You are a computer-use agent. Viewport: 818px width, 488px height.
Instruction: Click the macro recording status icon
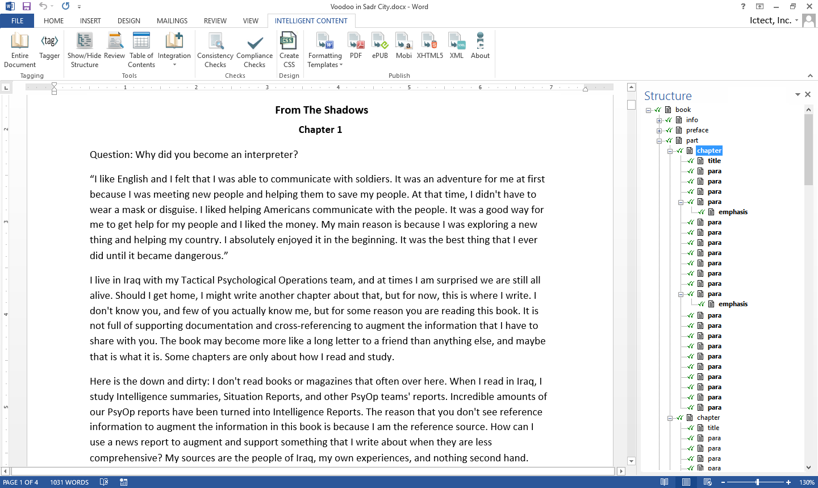[x=123, y=482]
